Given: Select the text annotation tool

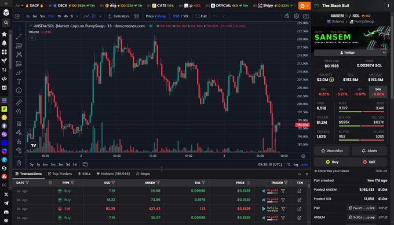Looking at the screenshot, I should click(19, 82).
